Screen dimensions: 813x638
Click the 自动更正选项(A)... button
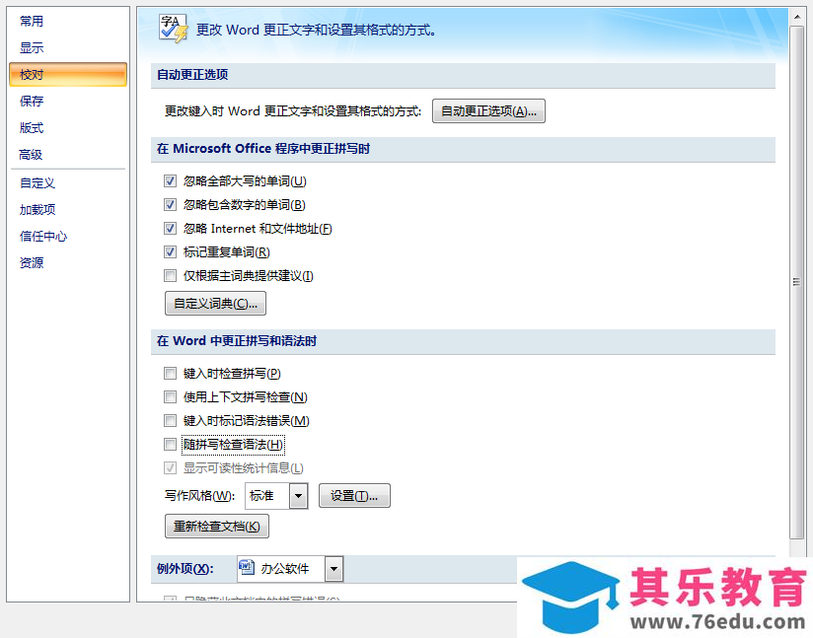488,110
